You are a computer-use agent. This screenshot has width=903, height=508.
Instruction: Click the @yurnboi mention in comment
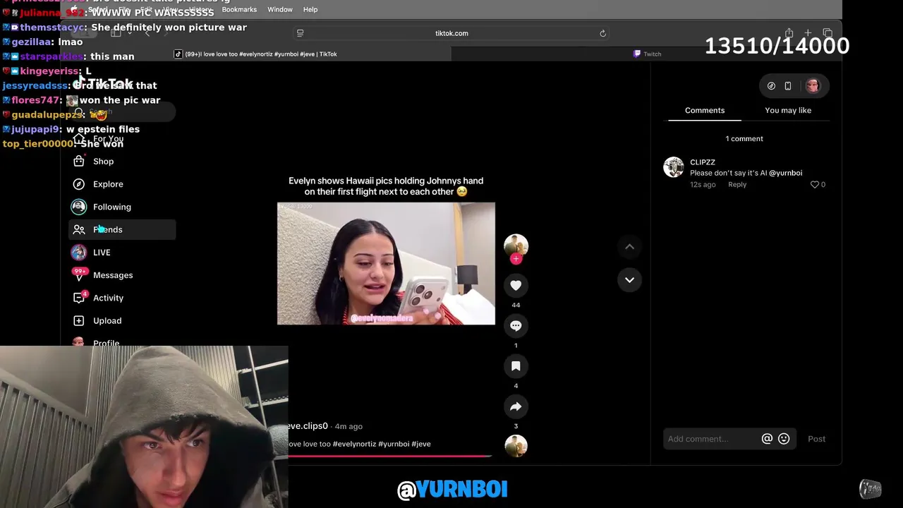[x=785, y=173]
